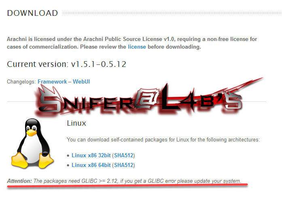This screenshot has height=199, width=282.
Task: Click the Current version v1.5.1-0.5.12 heading
Action: 66,64
